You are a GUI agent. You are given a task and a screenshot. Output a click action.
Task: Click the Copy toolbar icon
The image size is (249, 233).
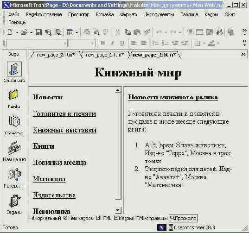tap(128, 32)
